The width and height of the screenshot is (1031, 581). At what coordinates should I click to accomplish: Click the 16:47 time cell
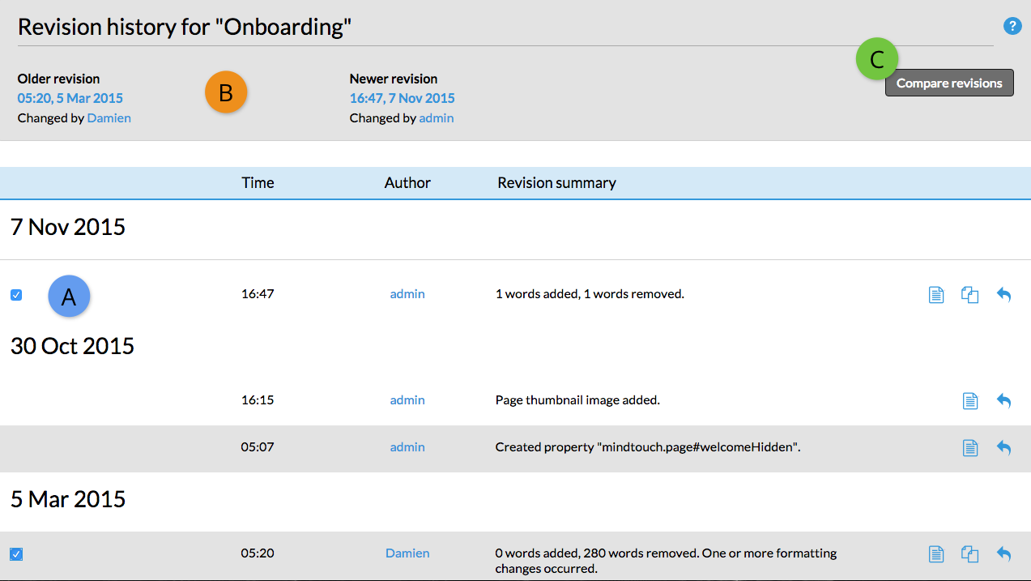coord(258,293)
